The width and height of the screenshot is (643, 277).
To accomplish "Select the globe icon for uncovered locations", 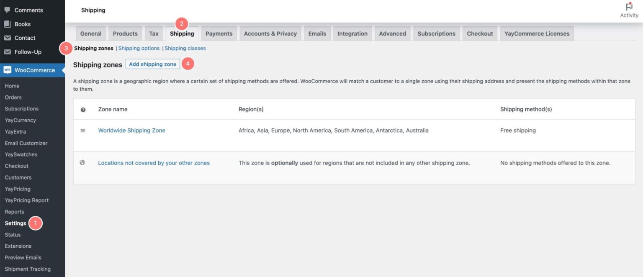I will tap(82, 162).
